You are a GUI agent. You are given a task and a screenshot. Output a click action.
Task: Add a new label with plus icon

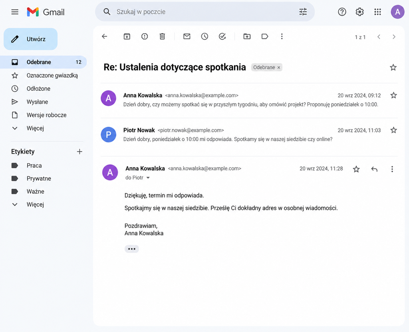(79, 152)
